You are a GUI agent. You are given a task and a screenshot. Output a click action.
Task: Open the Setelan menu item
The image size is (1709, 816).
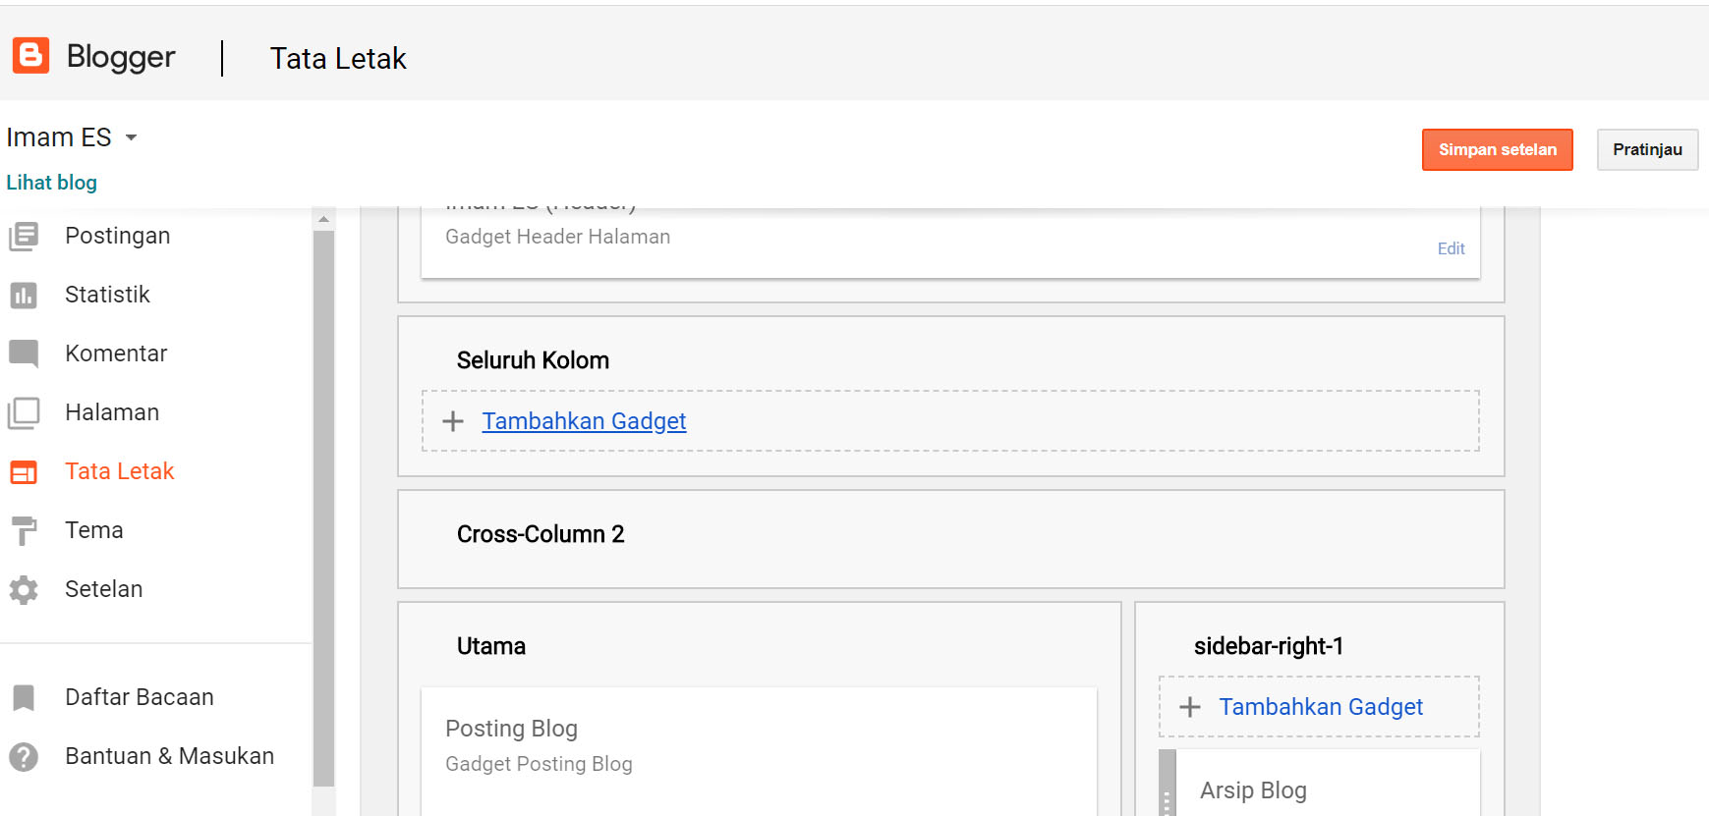(104, 589)
